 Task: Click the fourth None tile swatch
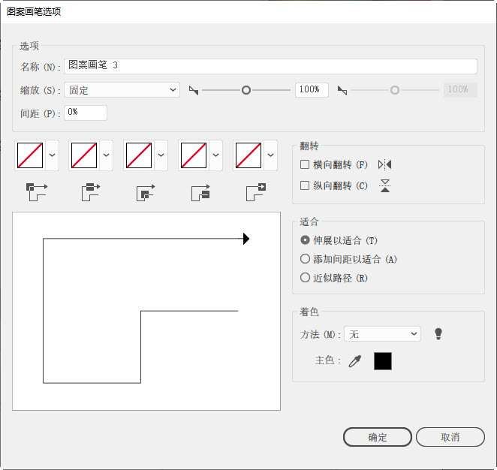point(194,155)
